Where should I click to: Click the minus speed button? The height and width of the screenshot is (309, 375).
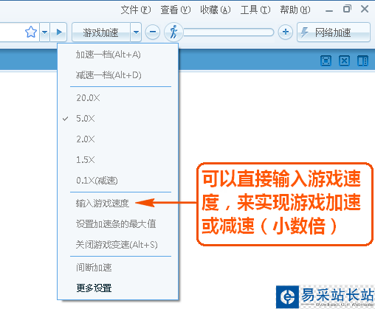[x=153, y=32]
